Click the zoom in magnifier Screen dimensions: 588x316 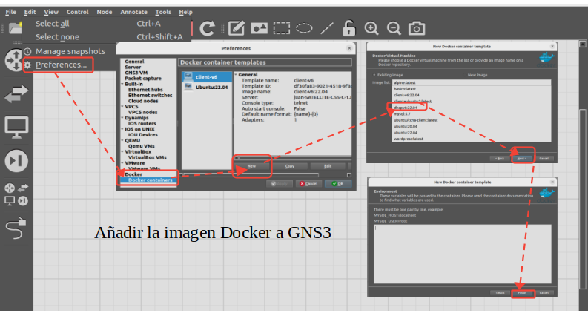click(371, 28)
